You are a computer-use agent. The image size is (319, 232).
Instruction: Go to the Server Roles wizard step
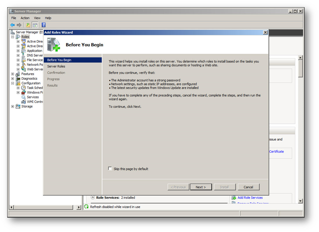click(56, 66)
